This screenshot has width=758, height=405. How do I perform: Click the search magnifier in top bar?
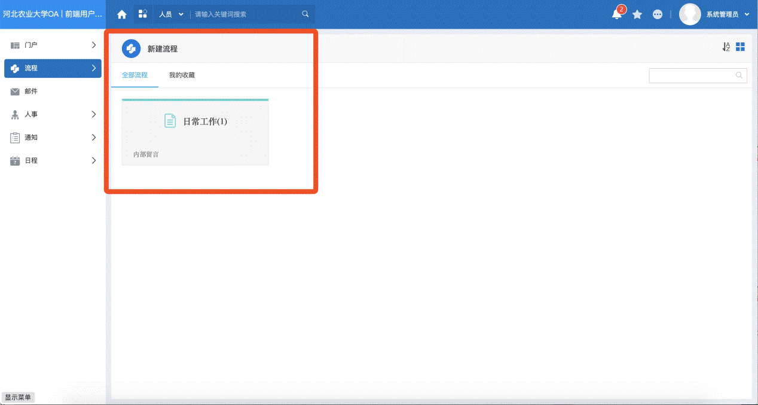pos(305,14)
